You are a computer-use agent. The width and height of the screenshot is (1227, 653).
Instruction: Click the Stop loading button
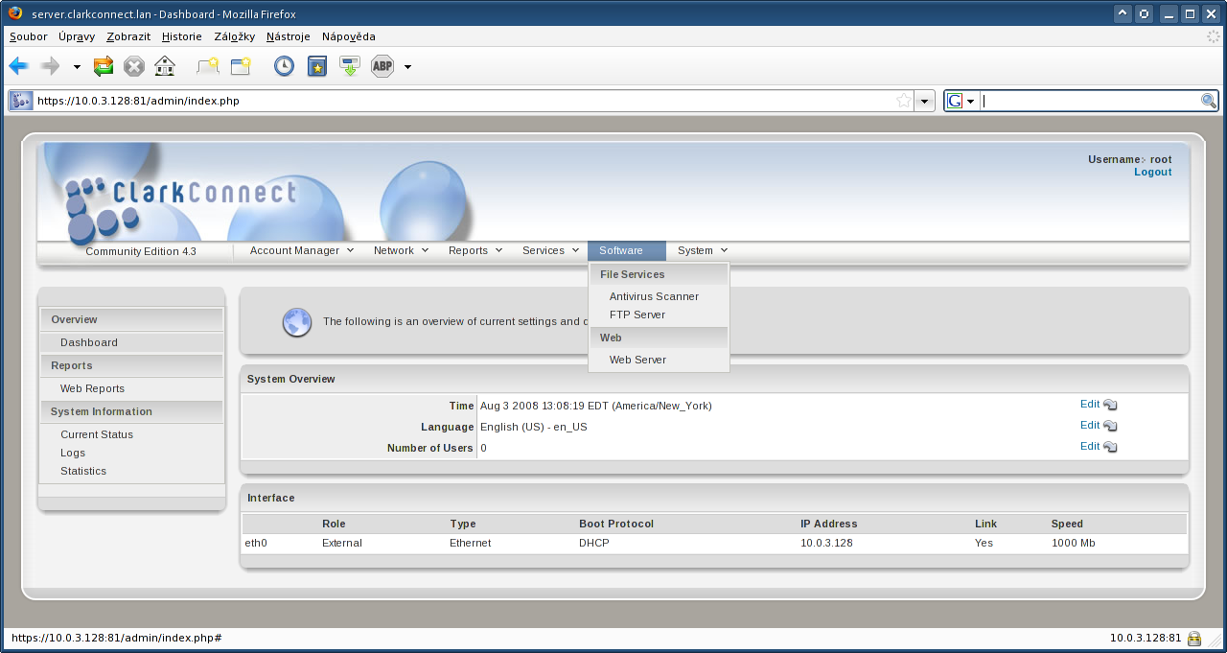pyautogui.click(x=134, y=66)
